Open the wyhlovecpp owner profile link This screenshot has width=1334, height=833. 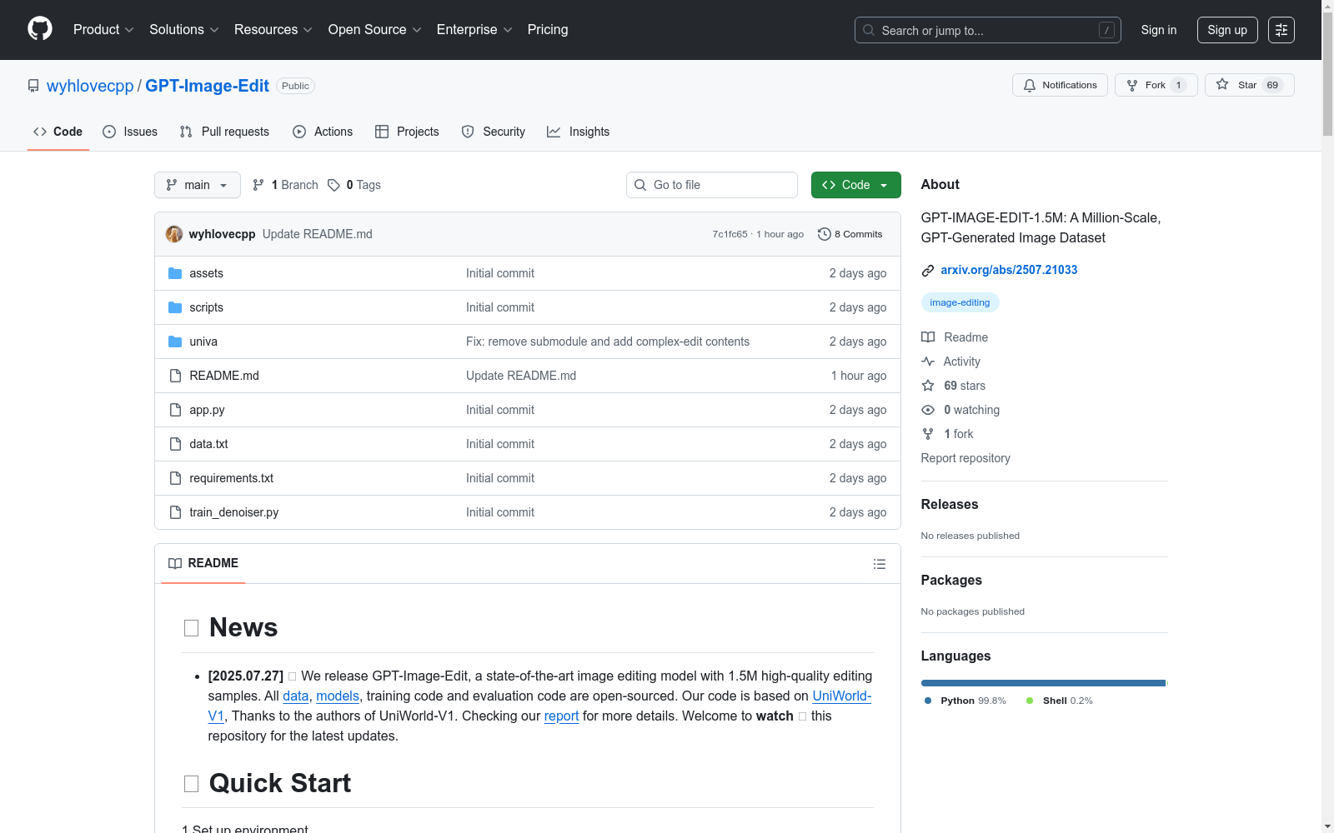click(90, 86)
